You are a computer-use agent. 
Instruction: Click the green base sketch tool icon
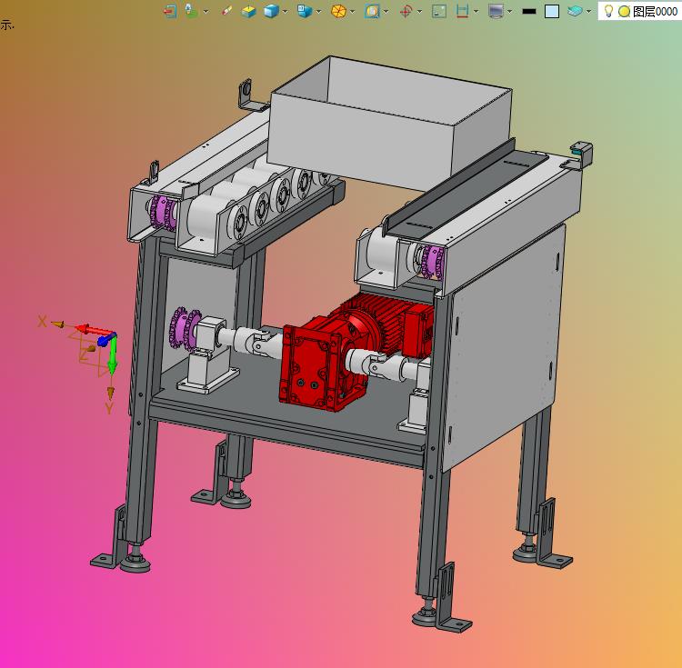point(191,10)
